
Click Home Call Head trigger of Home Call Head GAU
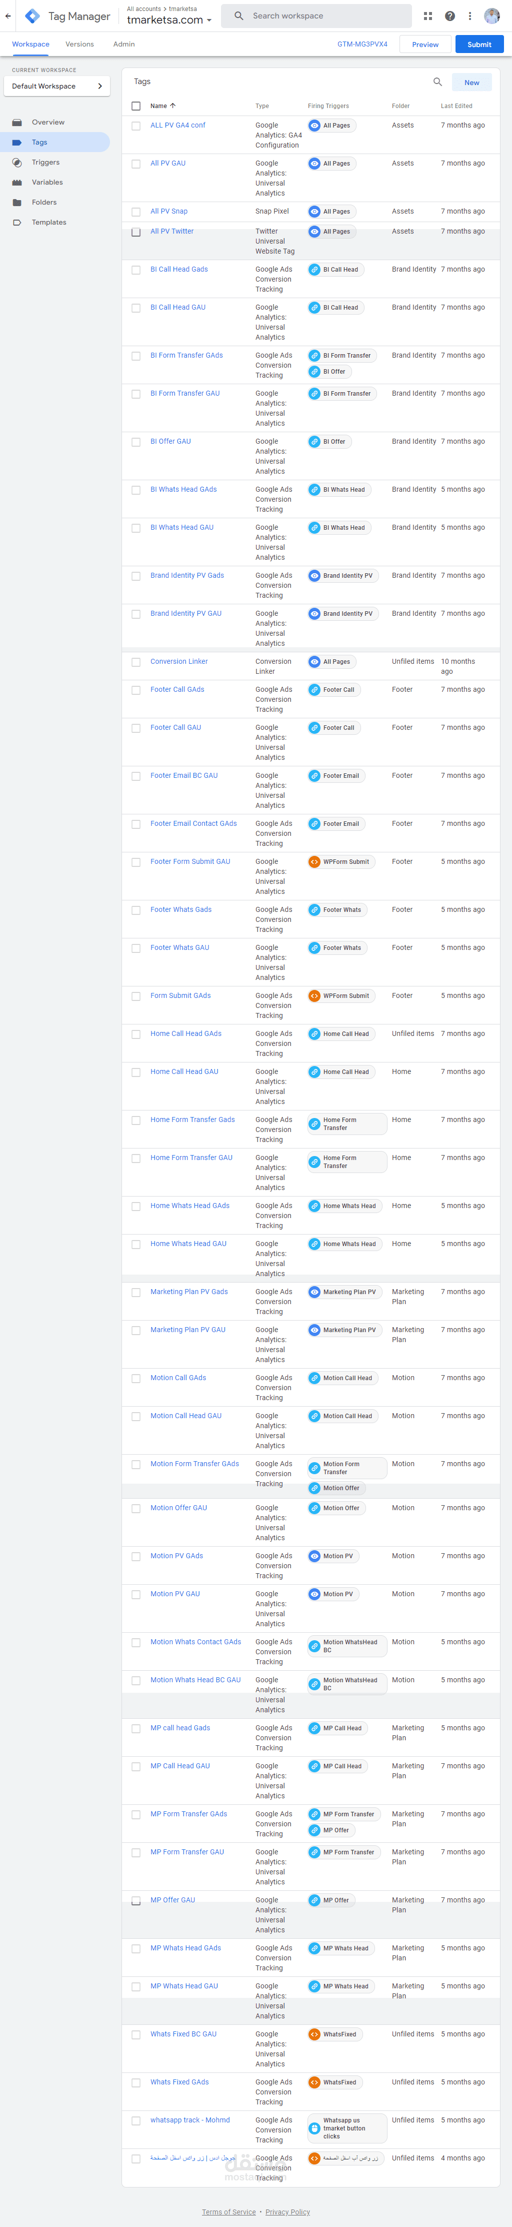(341, 1072)
